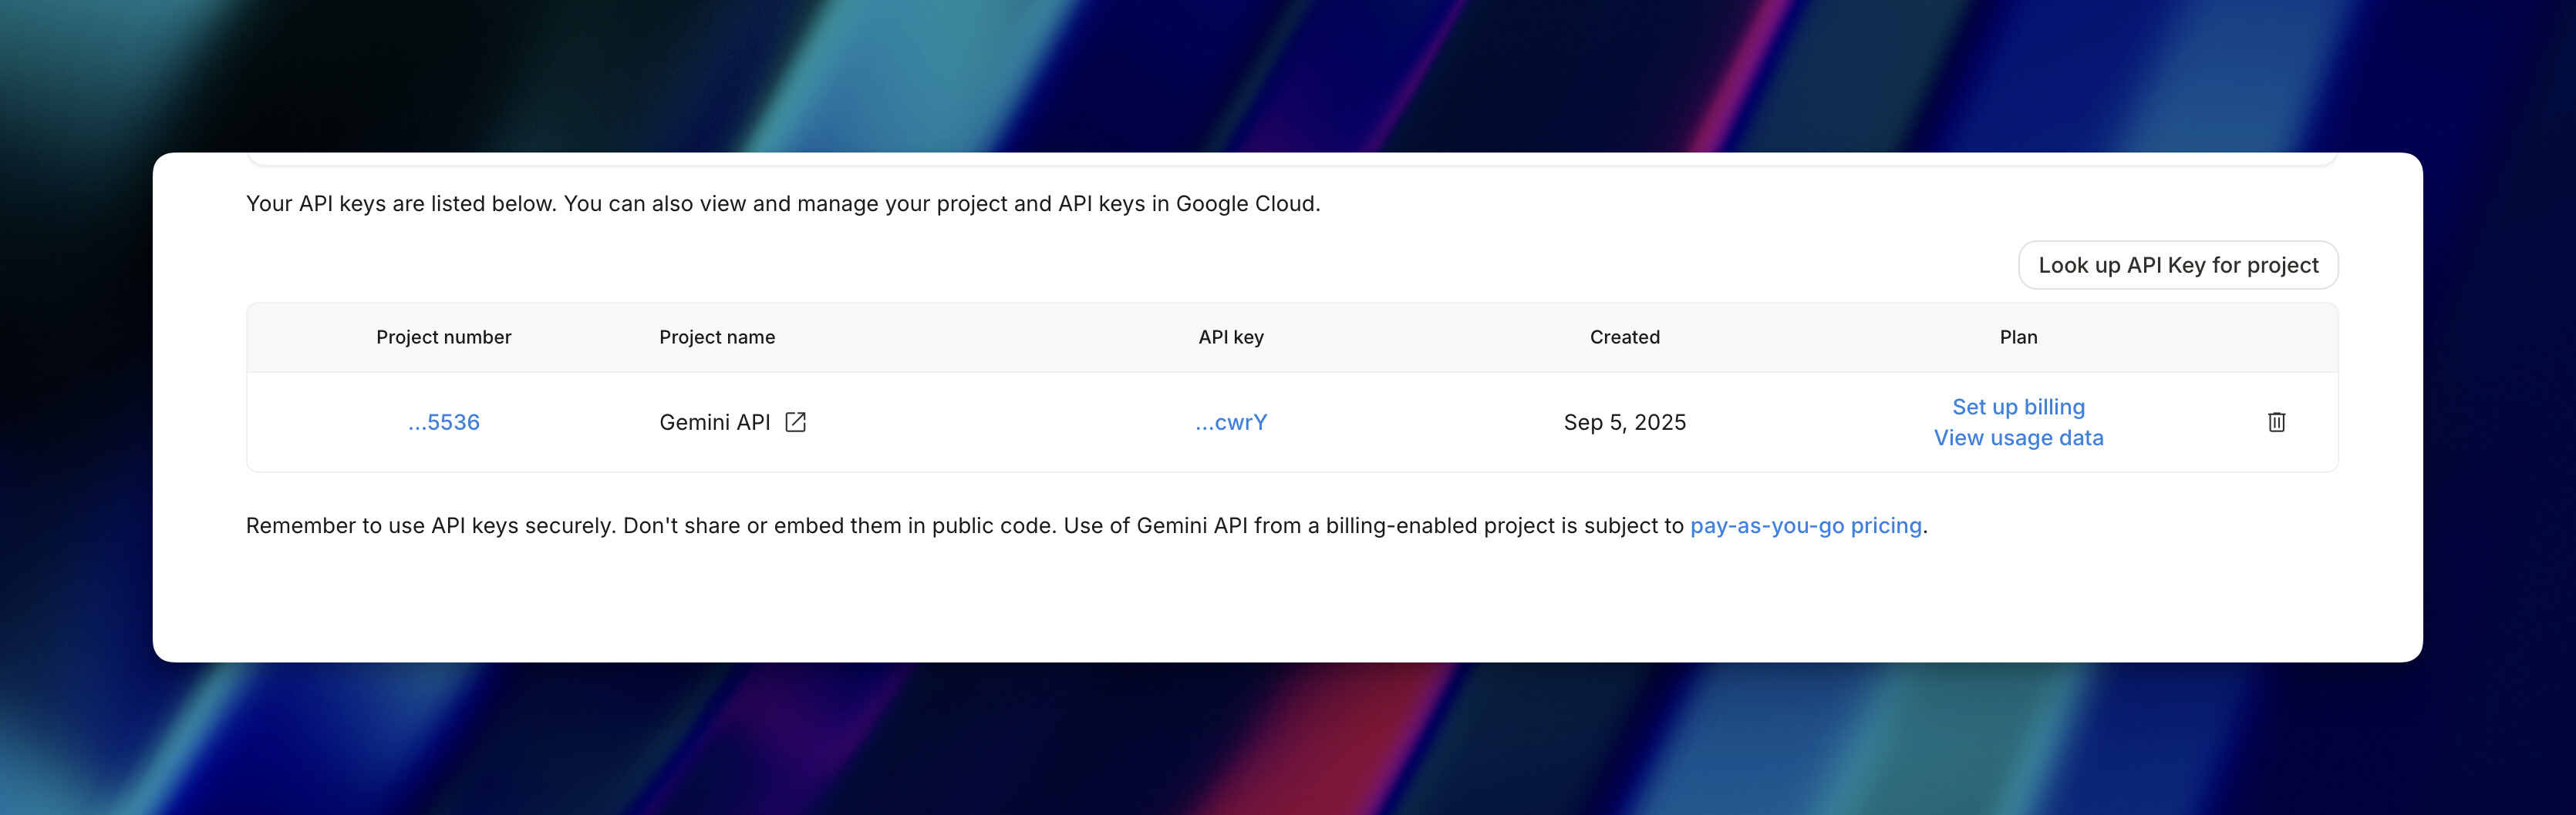The image size is (2576, 815).
Task: Click the API key column header
Action: 1230,337
